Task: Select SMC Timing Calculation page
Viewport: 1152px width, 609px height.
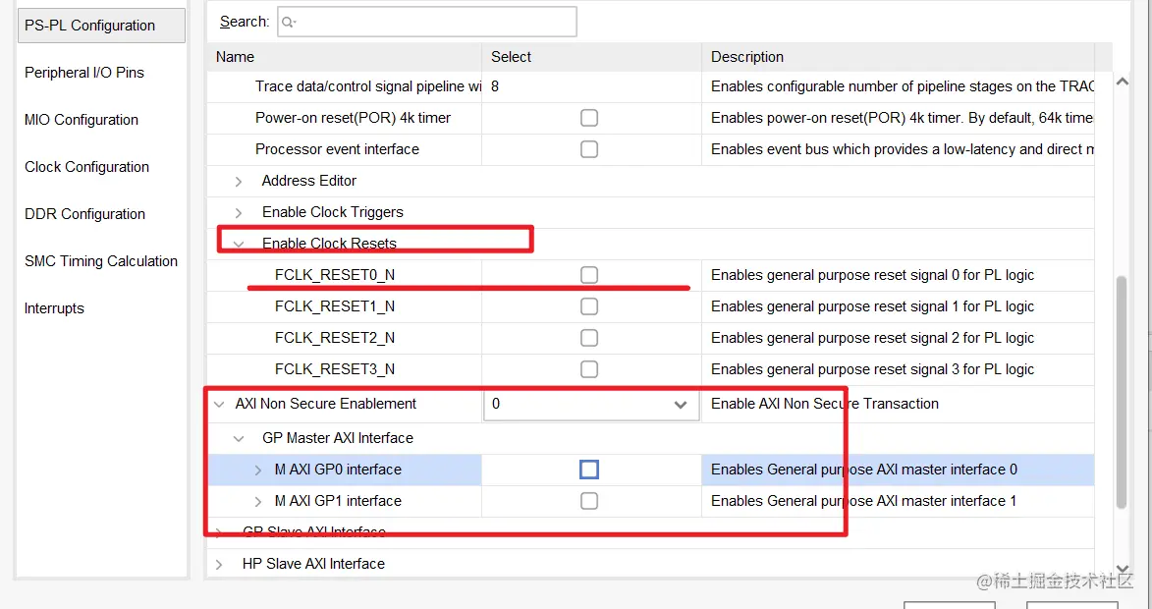Action: pos(100,261)
